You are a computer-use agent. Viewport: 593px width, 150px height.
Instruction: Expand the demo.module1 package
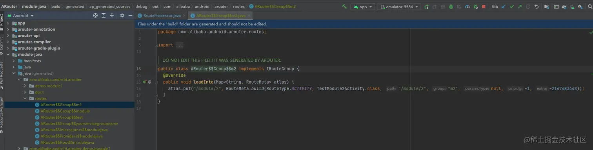(x=25, y=86)
